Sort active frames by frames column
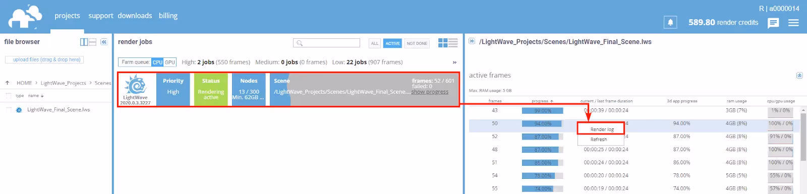This screenshot has height=194, width=807. tap(495, 101)
